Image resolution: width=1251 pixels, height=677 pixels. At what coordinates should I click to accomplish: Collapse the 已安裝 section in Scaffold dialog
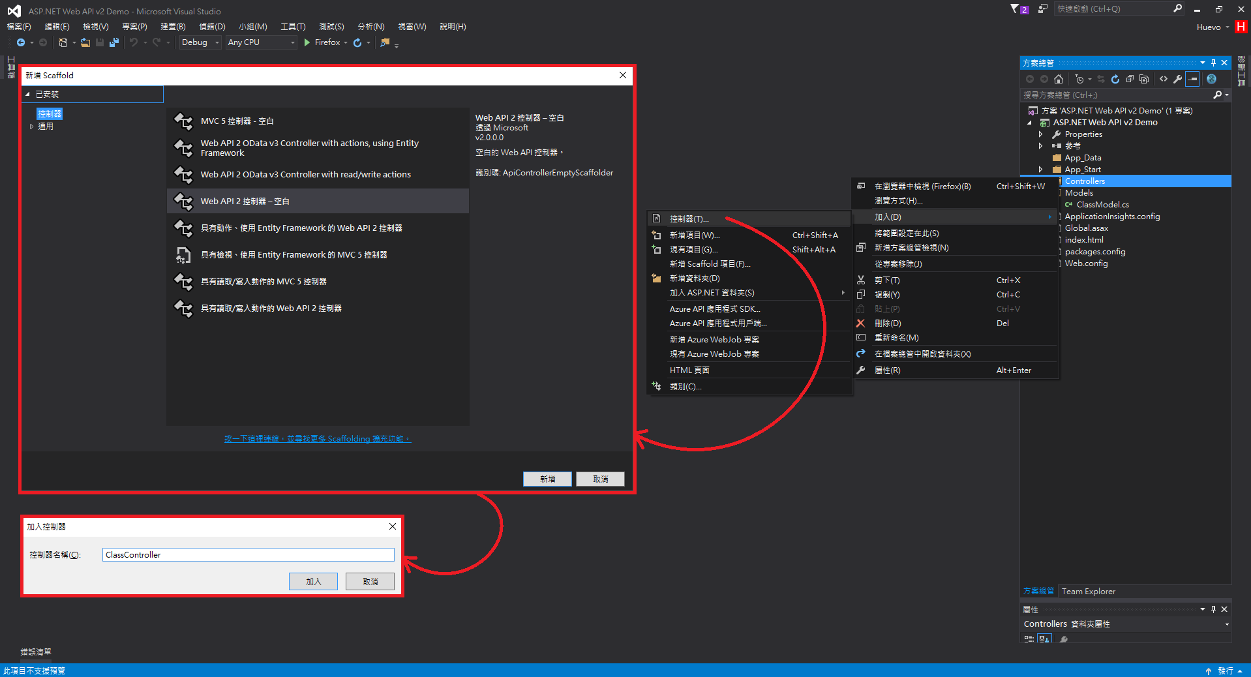(28, 95)
